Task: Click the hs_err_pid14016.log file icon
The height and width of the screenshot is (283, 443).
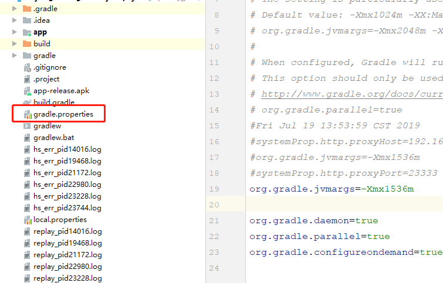Action: coord(27,149)
